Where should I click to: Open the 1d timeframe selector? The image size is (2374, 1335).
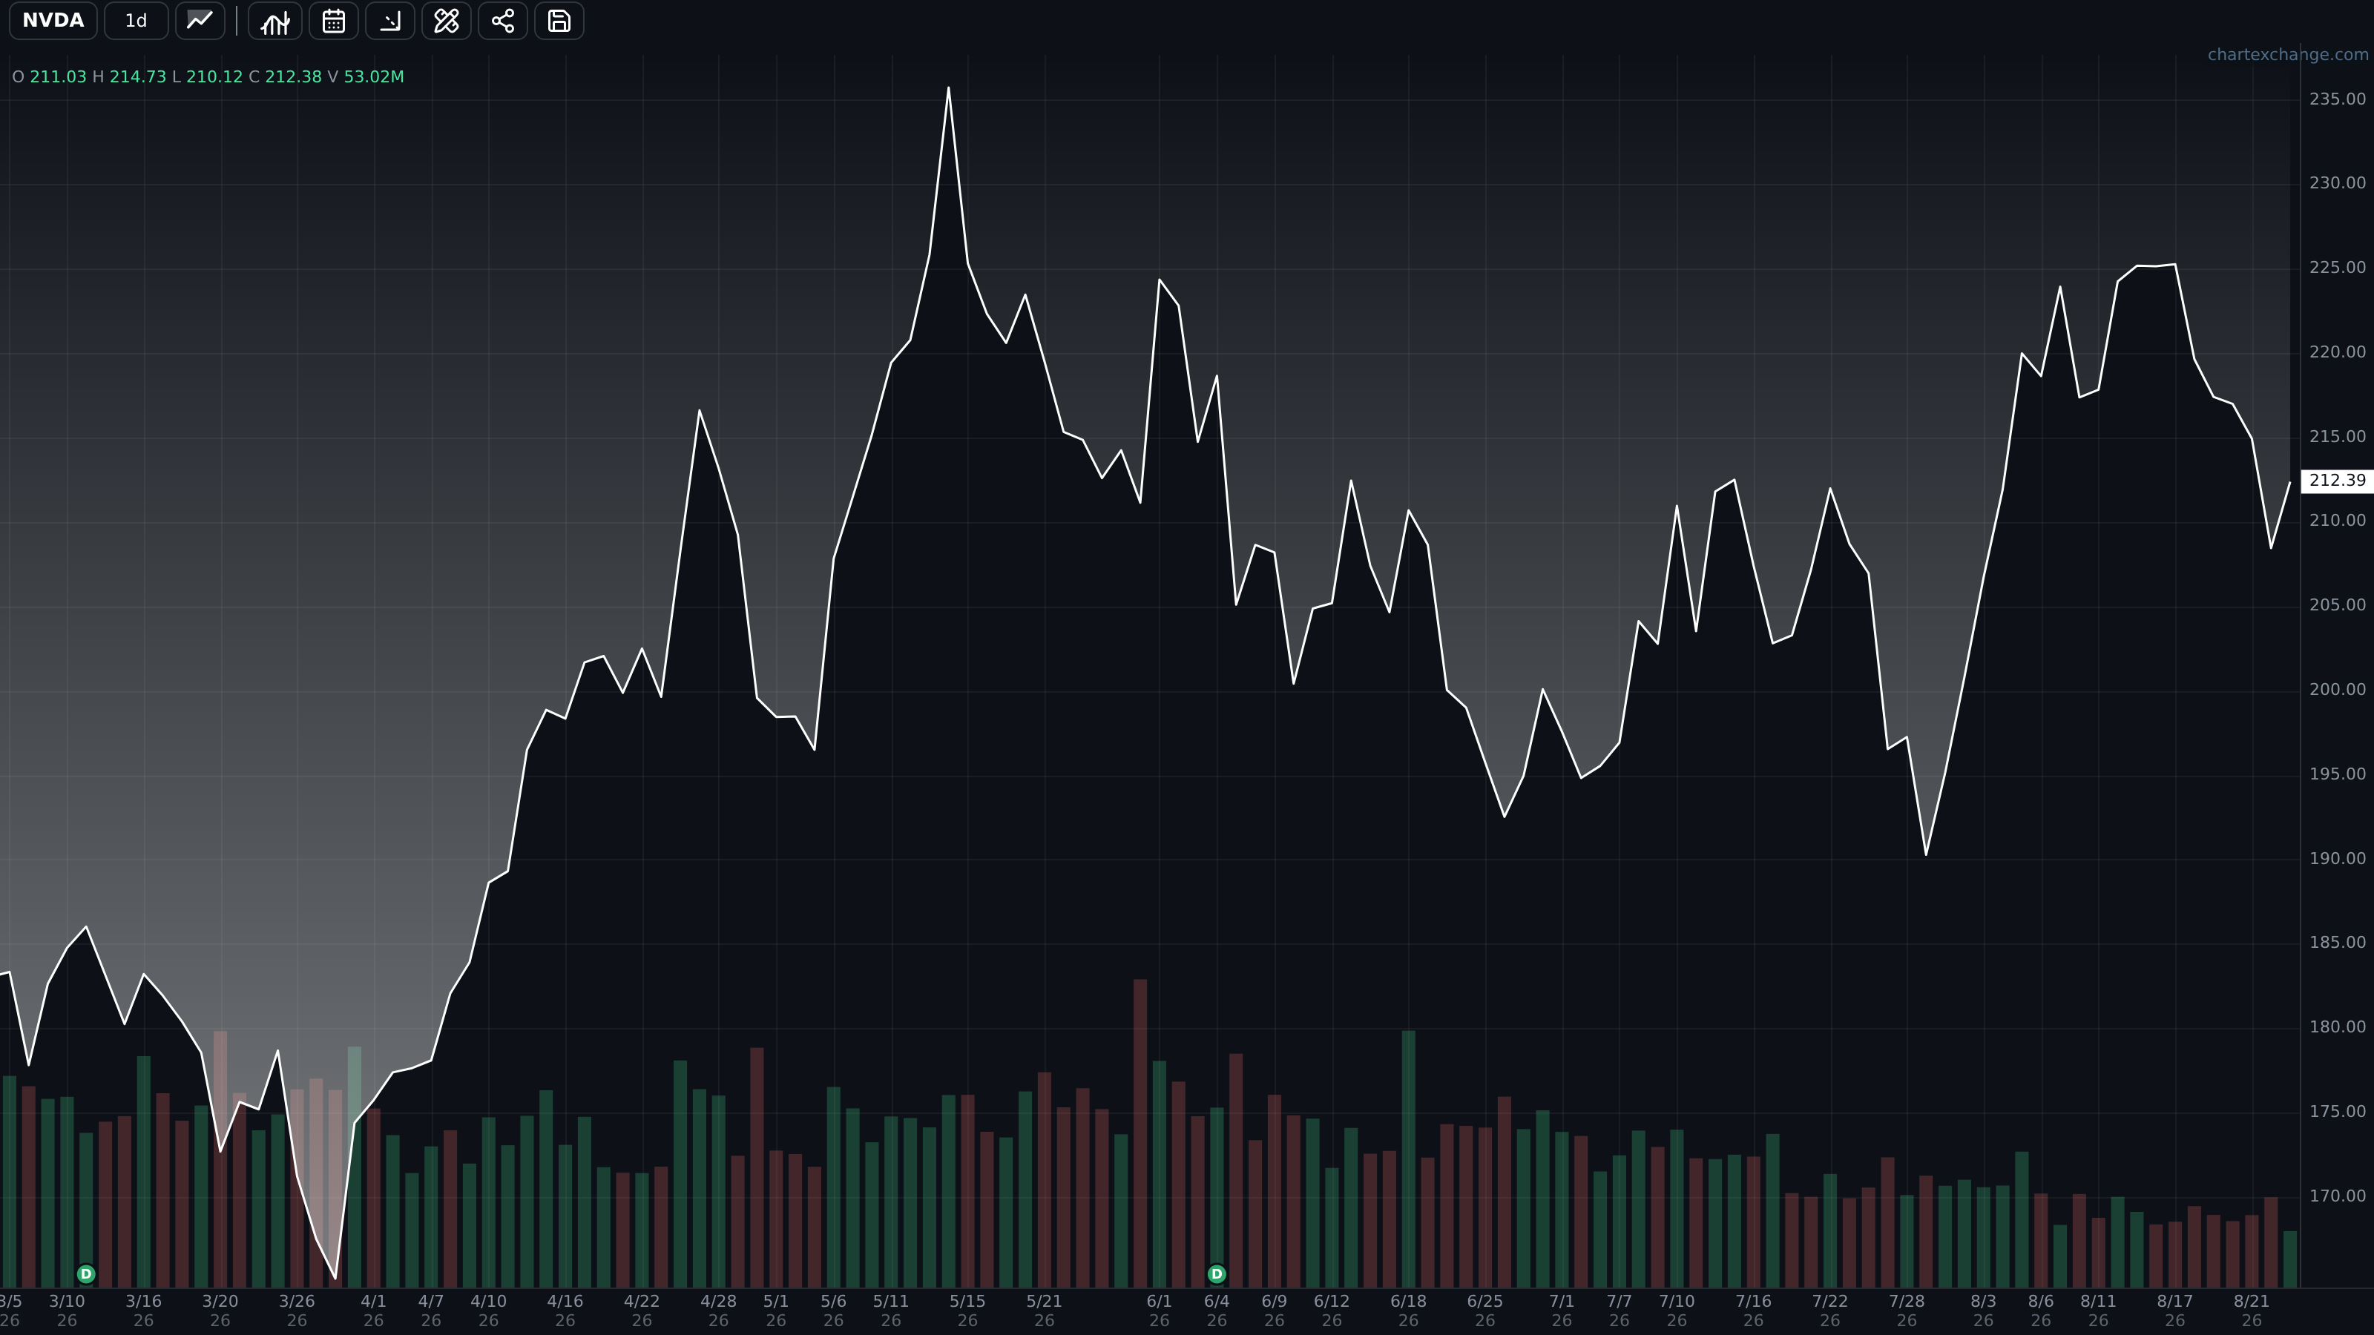pos(136,20)
